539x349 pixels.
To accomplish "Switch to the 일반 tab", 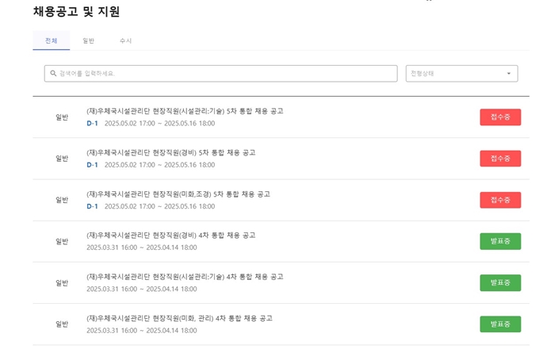I will click(x=88, y=40).
